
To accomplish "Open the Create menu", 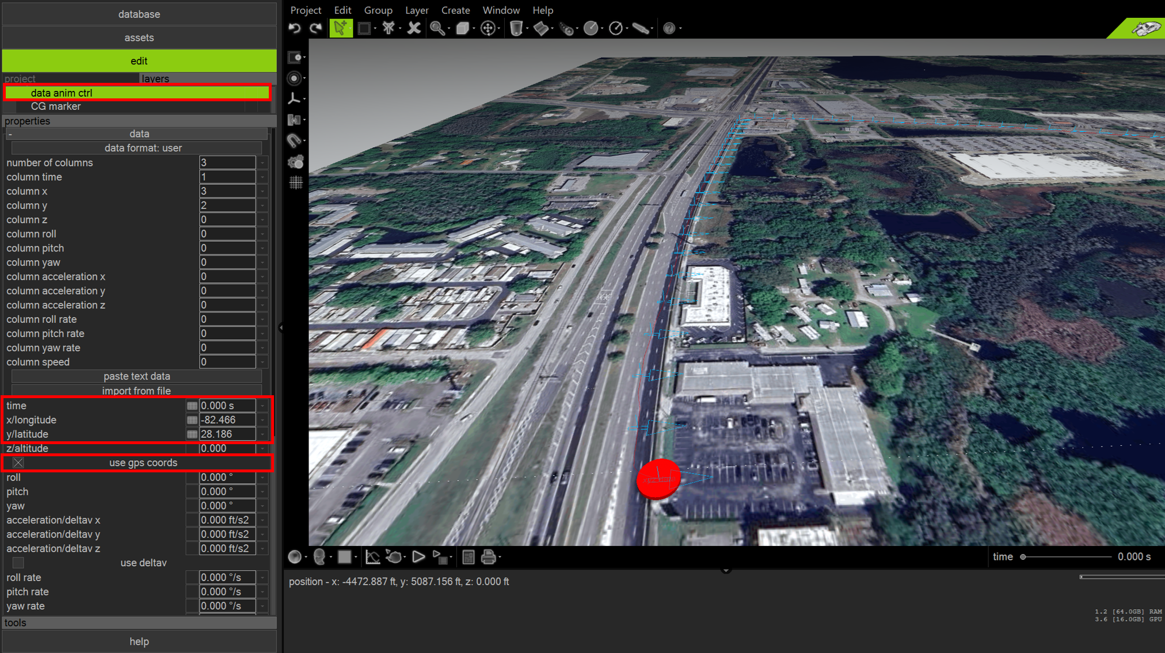I will coord(455,10).
